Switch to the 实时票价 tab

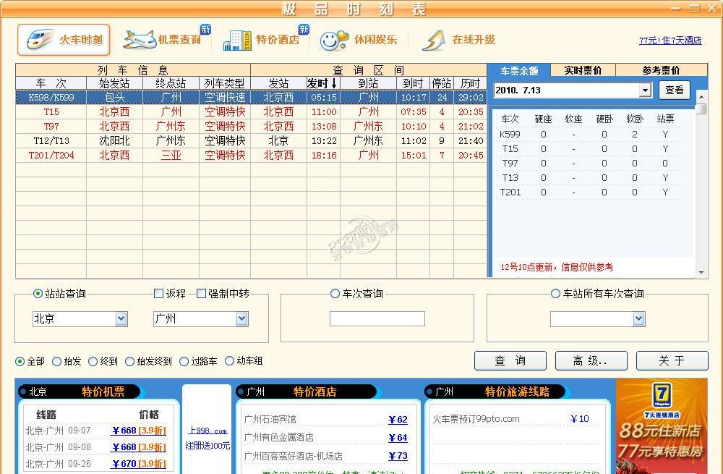pos(583,70)
